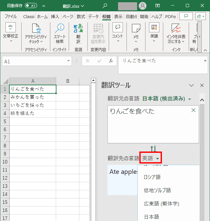The image size is (210, 221).
Task: Swap source and target languages arrows
Action: [x=153, y=149]
